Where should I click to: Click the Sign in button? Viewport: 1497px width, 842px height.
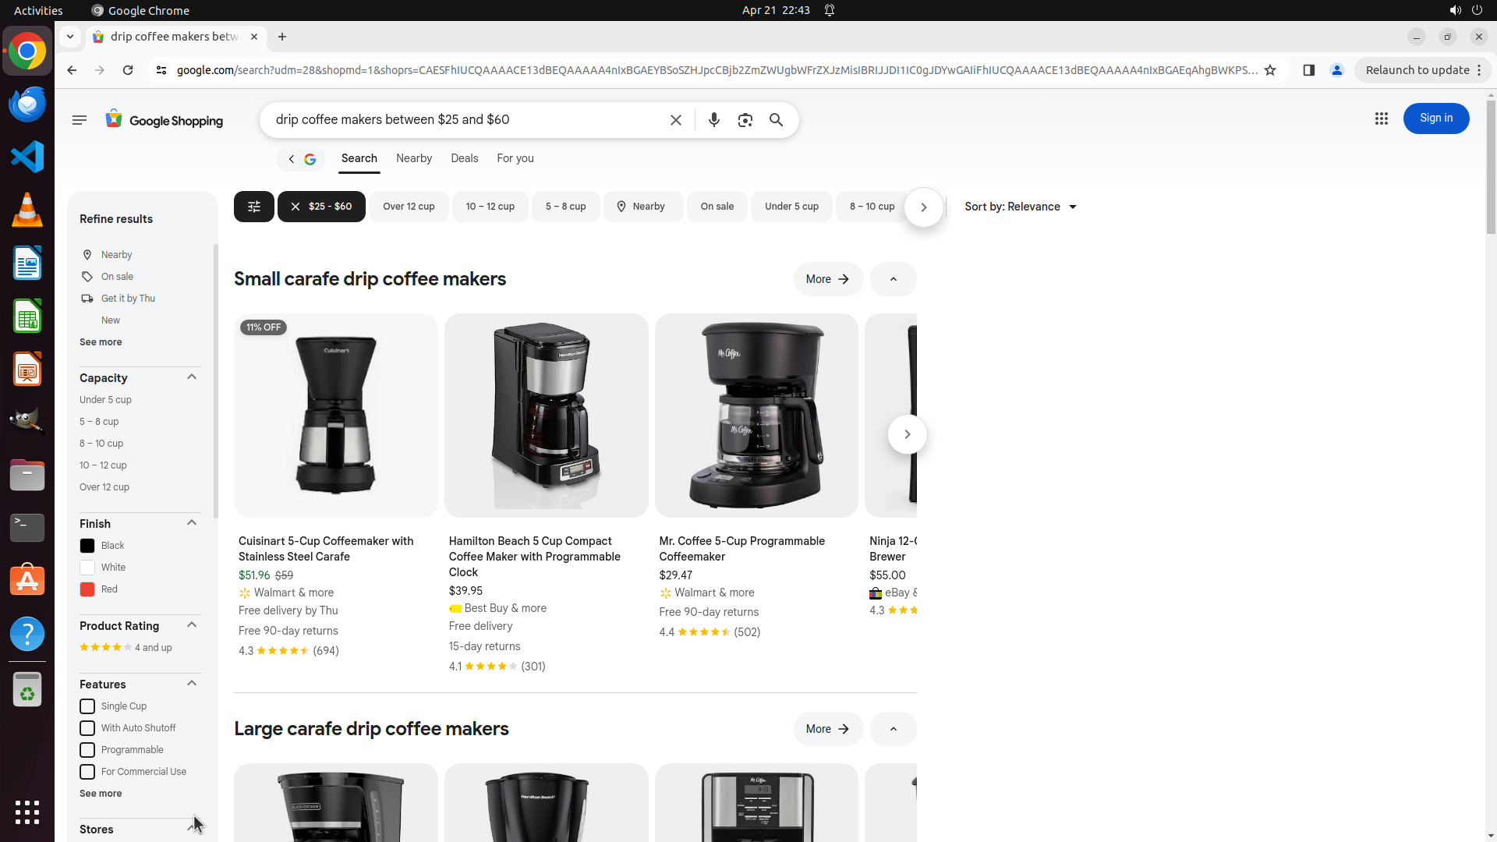(x=1435, y=119)
